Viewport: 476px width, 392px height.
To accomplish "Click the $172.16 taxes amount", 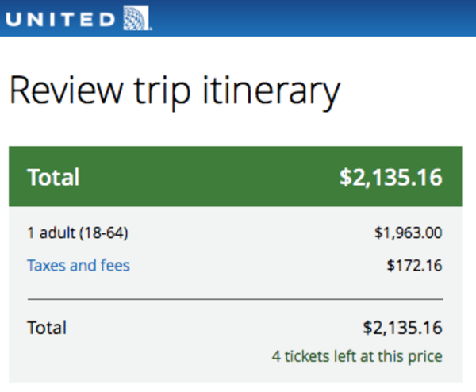I will 414,265.
